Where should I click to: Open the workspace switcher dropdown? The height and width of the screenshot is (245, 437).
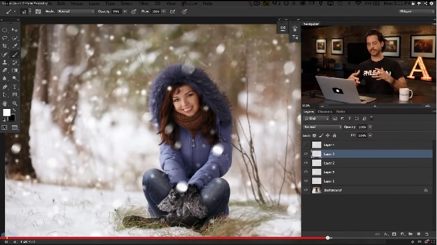click(416, 11)
